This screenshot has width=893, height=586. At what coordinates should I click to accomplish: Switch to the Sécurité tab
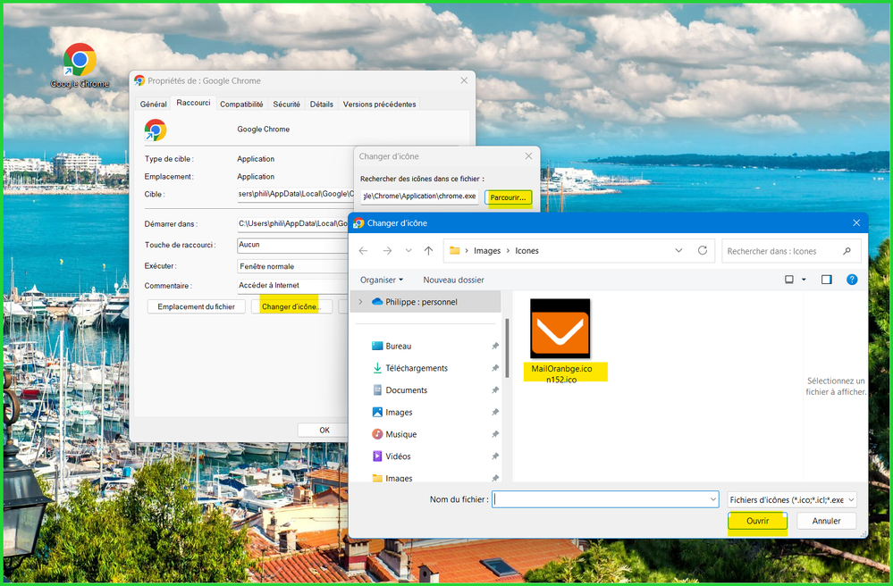point(286,105)
